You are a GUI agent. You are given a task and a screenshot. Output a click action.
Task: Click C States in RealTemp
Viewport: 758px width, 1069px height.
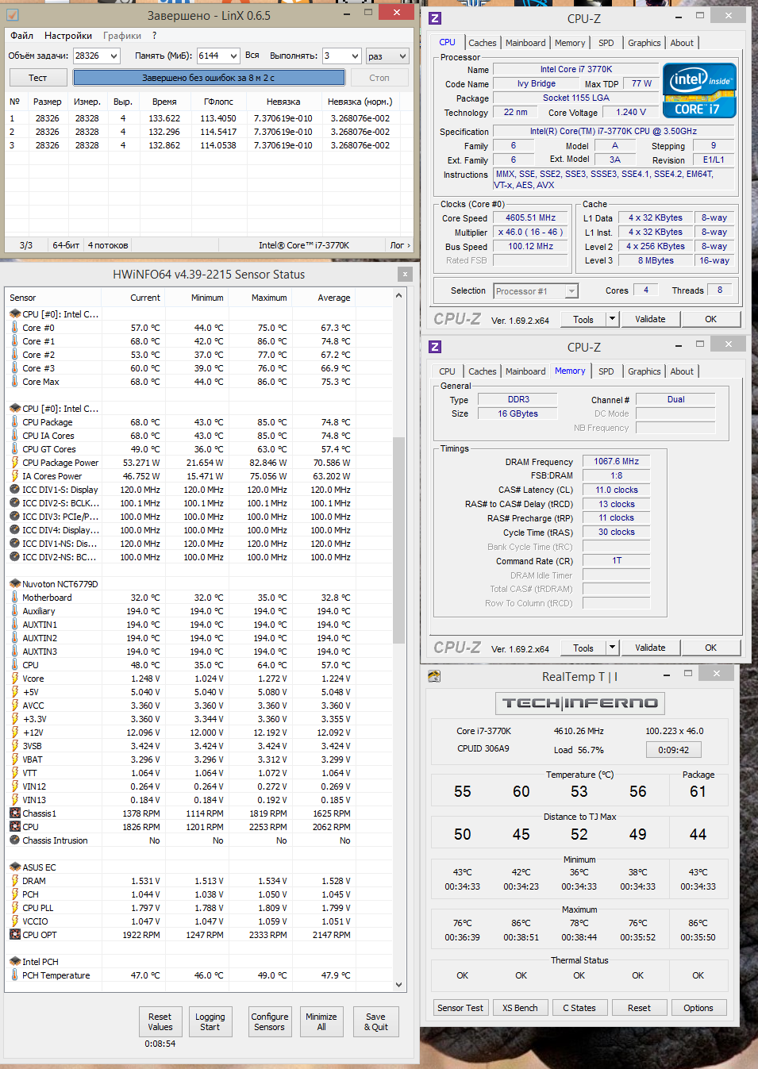click(x=579, y=1008)
